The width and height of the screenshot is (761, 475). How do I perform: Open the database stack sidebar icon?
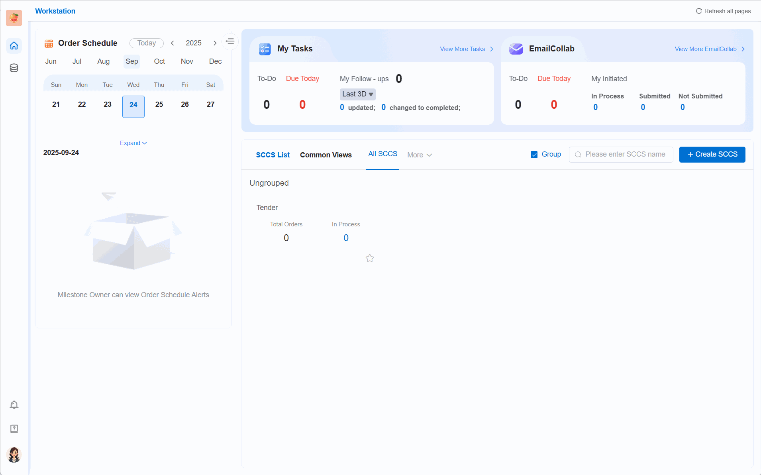click(14, 68)
